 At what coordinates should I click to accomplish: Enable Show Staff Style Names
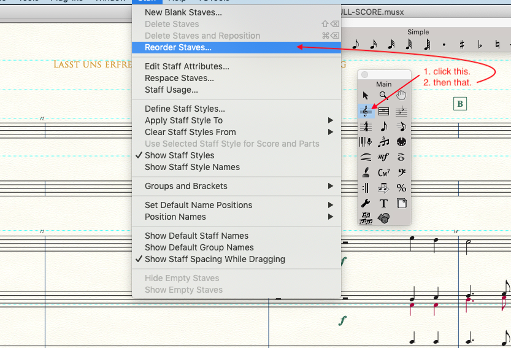click(x=192, y=167)
